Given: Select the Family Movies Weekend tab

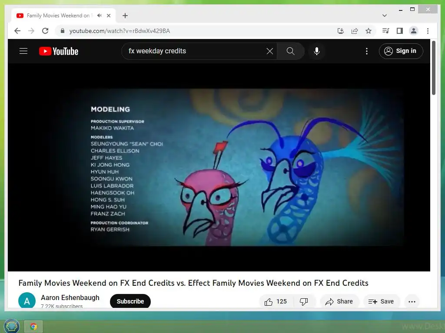Looking at the screenshot, I should pos(58,16).
